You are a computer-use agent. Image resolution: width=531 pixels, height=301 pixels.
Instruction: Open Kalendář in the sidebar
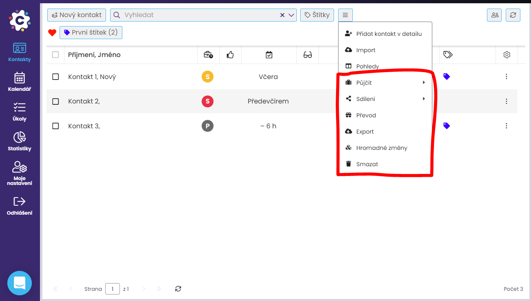pos(20,81)
